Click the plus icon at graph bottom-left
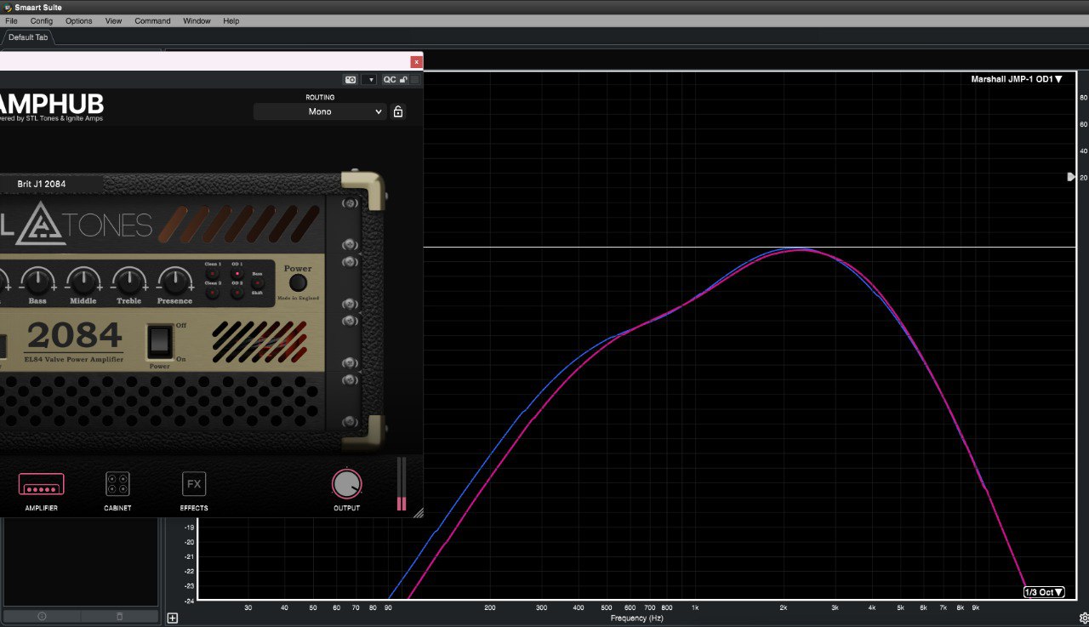The height and width of the screenshot is (627, 1089). pyautogui.click(x=172, y=618)
